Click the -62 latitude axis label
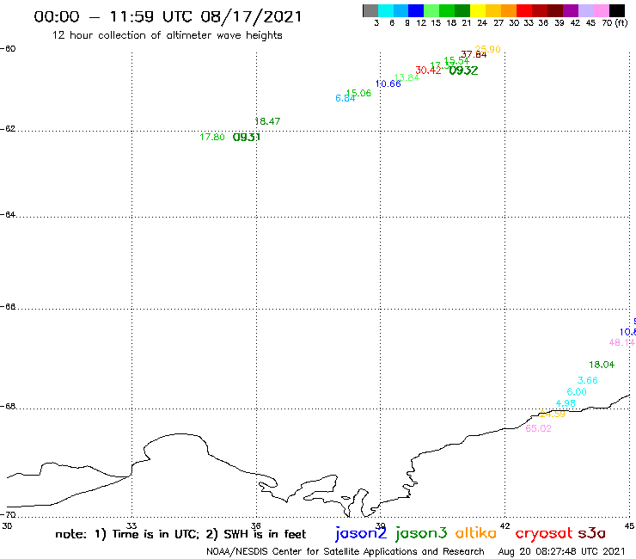Screen dimensions: 636x559 click(x=8, y=129)
